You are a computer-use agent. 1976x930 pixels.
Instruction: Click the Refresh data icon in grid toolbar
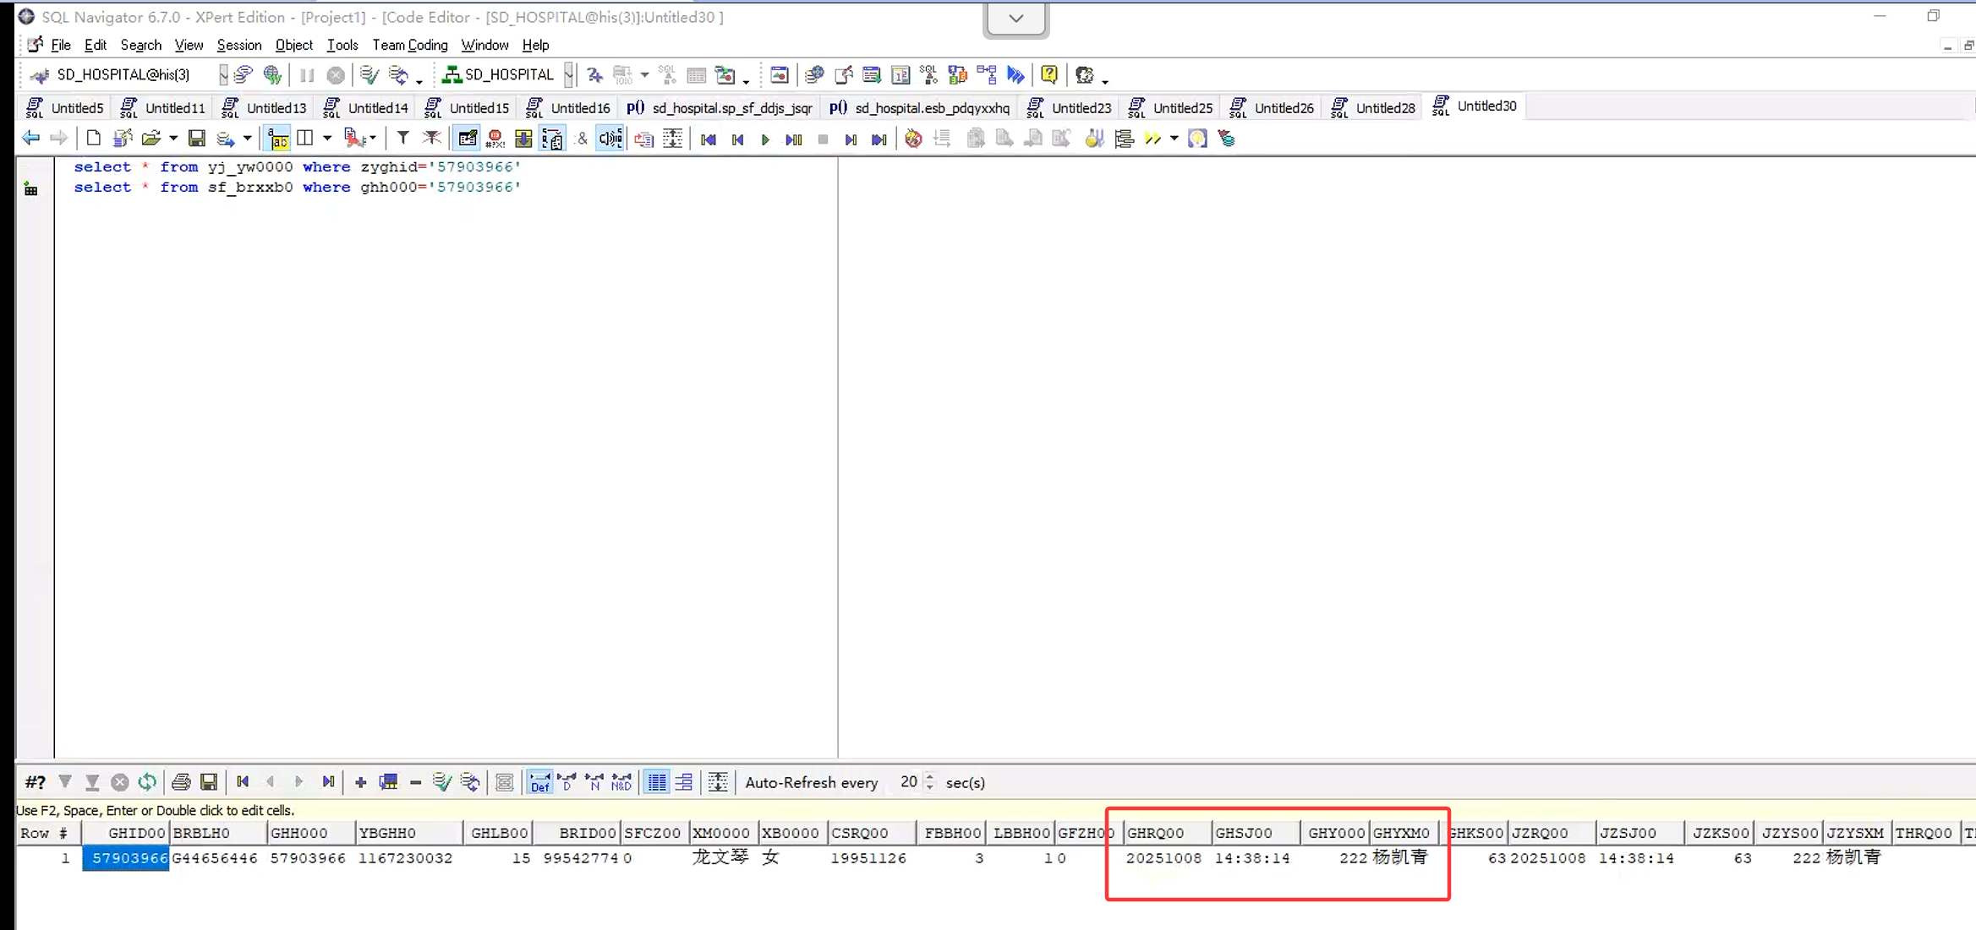[147, 782]
